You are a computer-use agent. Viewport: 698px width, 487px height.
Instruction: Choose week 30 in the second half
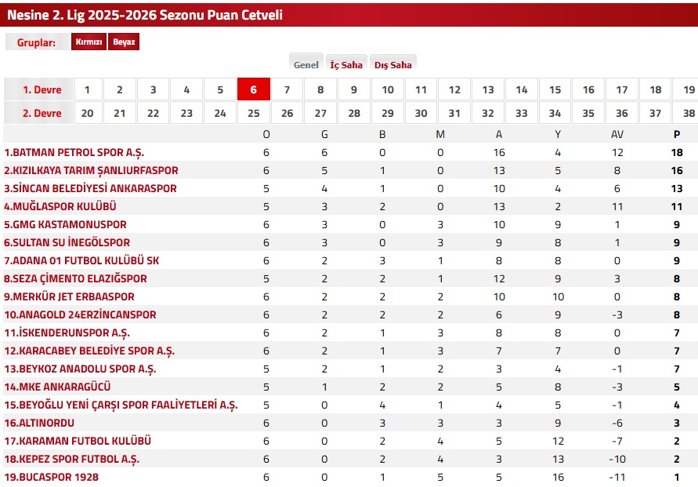(x=421, y=113)
